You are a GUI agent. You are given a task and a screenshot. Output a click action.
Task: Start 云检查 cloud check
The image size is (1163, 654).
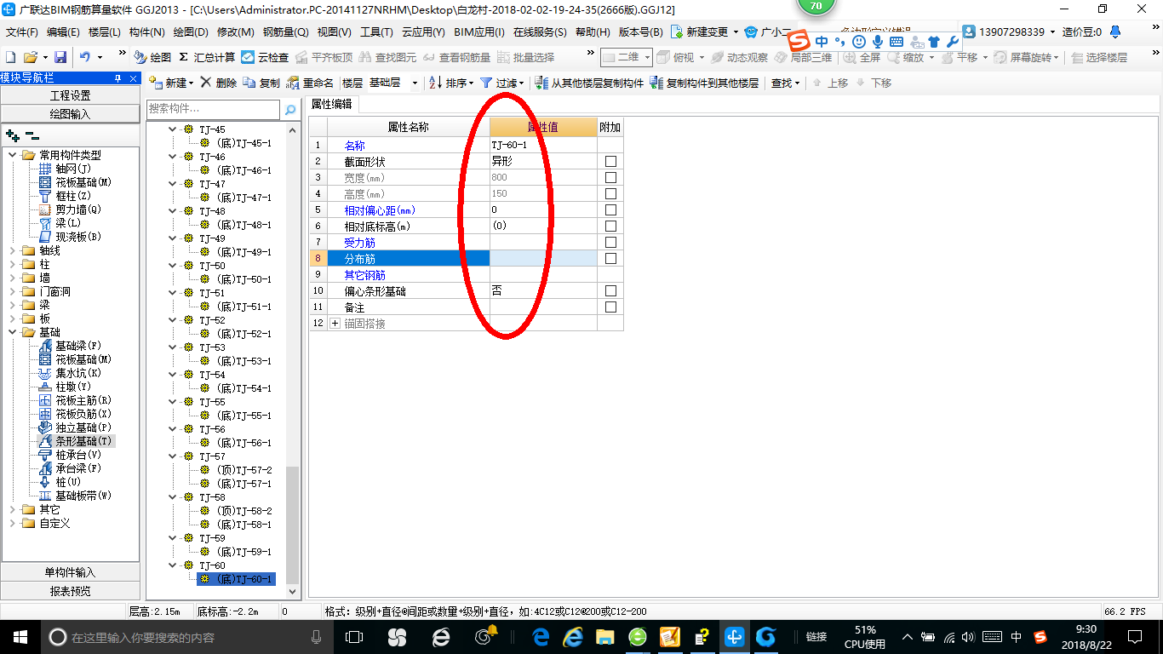click(266, 57)
